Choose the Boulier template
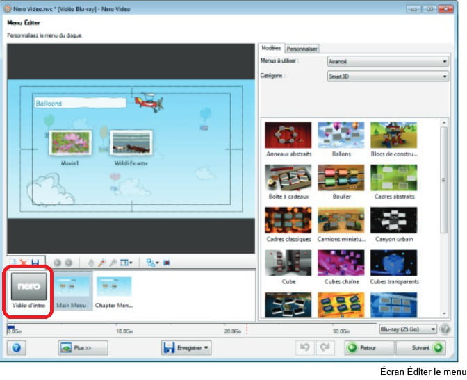This screenshot has height=380, width=467. [341, 181]
